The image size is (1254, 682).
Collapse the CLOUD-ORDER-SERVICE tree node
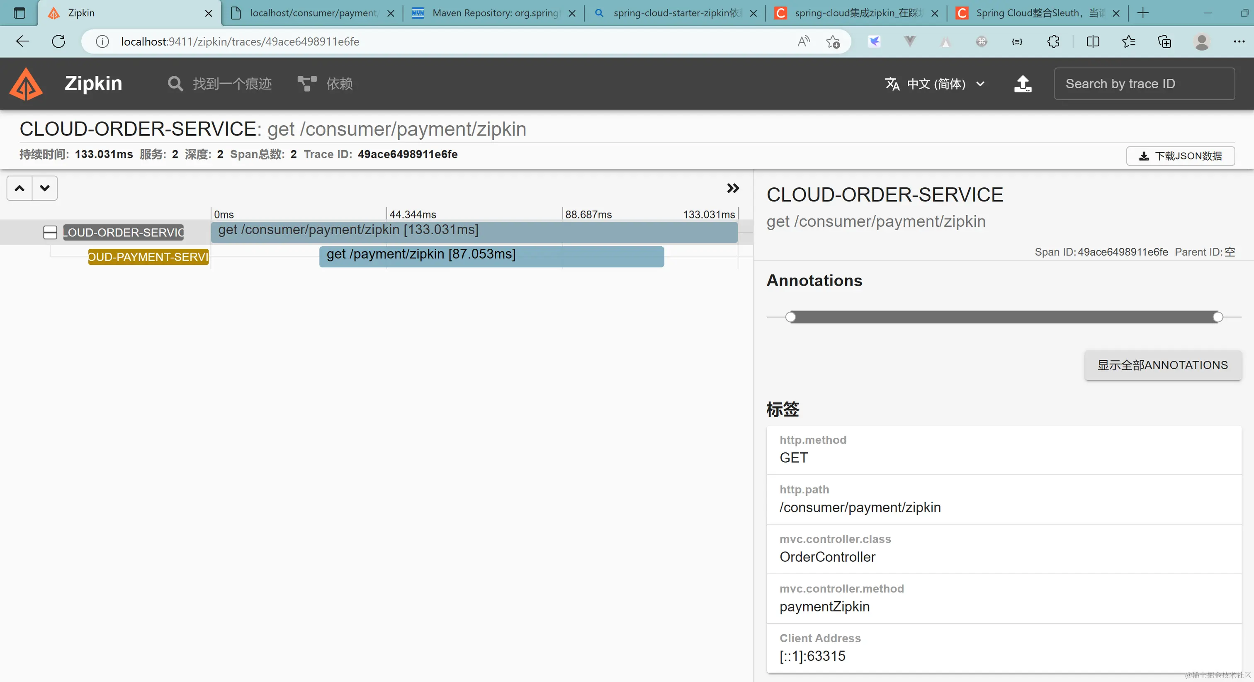[50, 232]
